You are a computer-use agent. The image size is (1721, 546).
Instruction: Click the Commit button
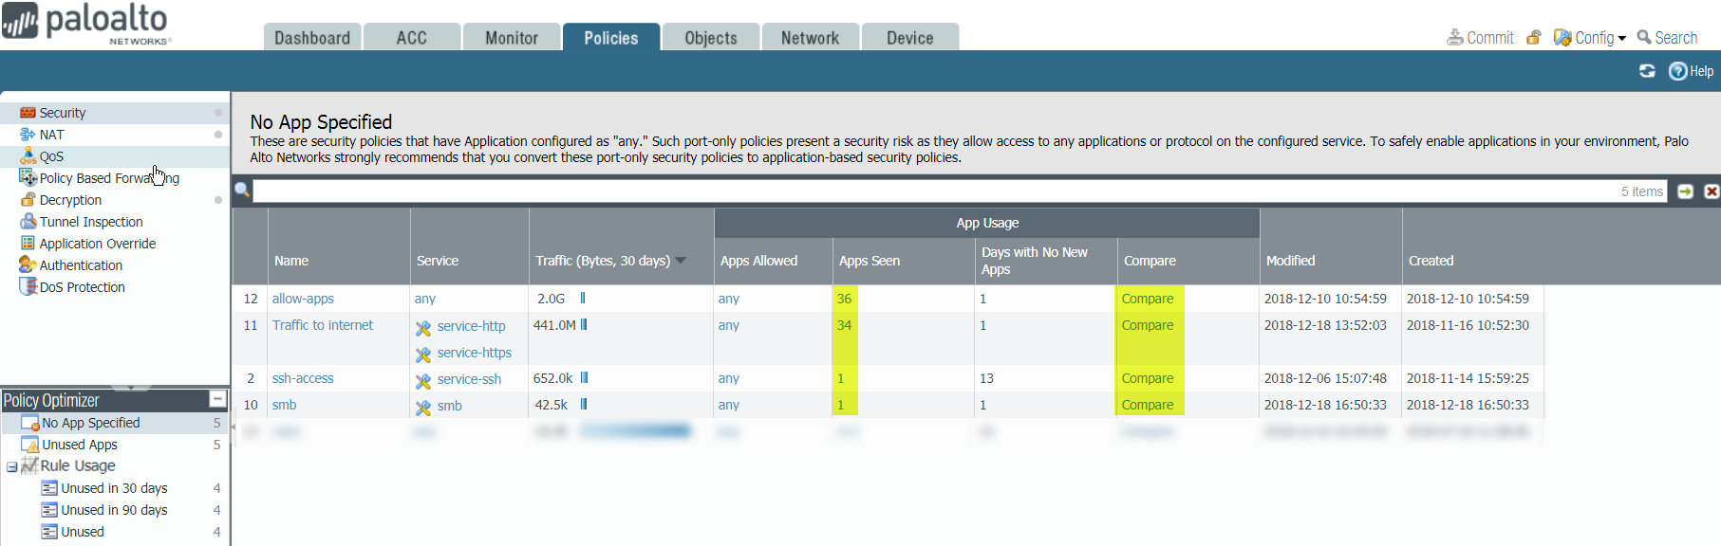pyautogui.click(x=1480, y=38)
